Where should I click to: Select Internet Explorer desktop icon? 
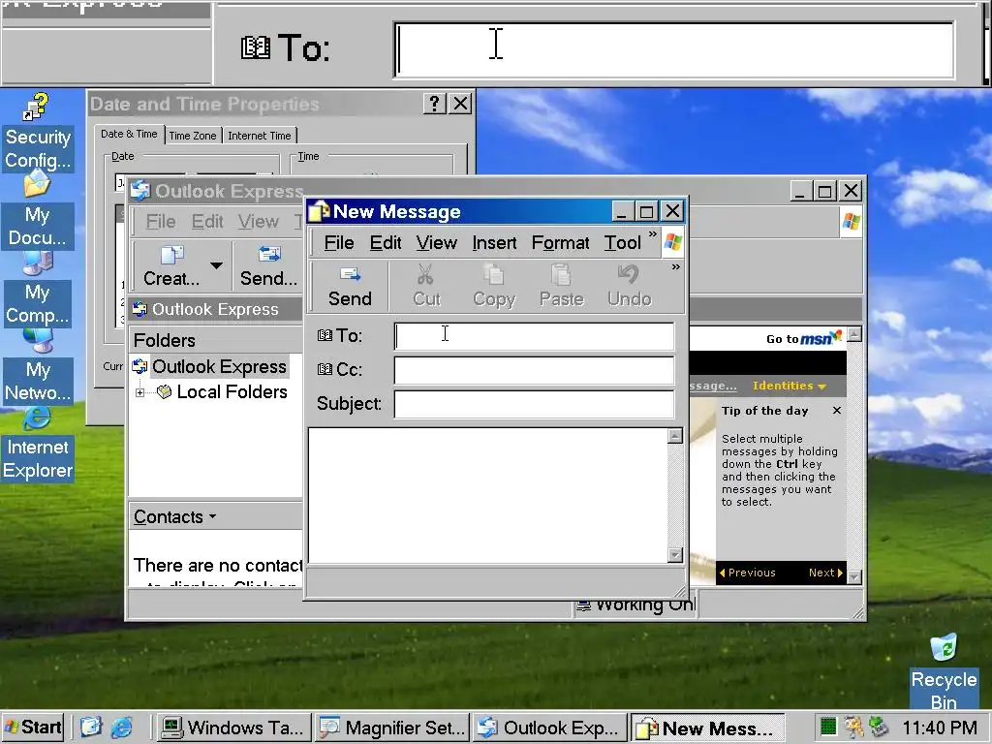tap(38, 445)
